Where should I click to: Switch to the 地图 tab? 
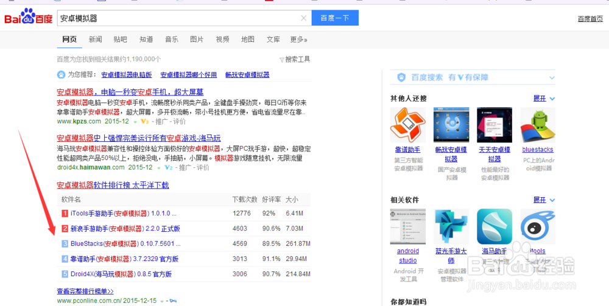(x=248, y=39)
